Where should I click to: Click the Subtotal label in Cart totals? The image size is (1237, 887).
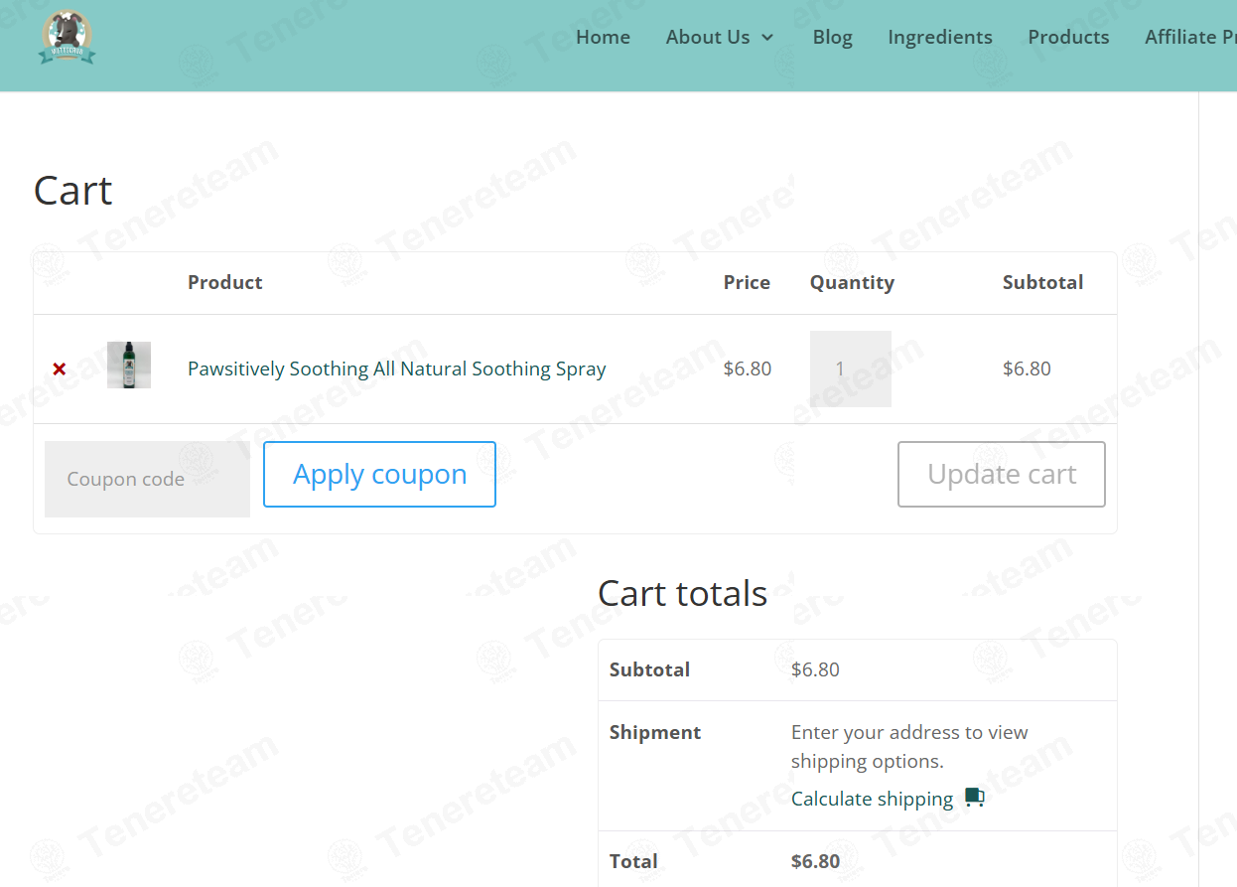649,669
